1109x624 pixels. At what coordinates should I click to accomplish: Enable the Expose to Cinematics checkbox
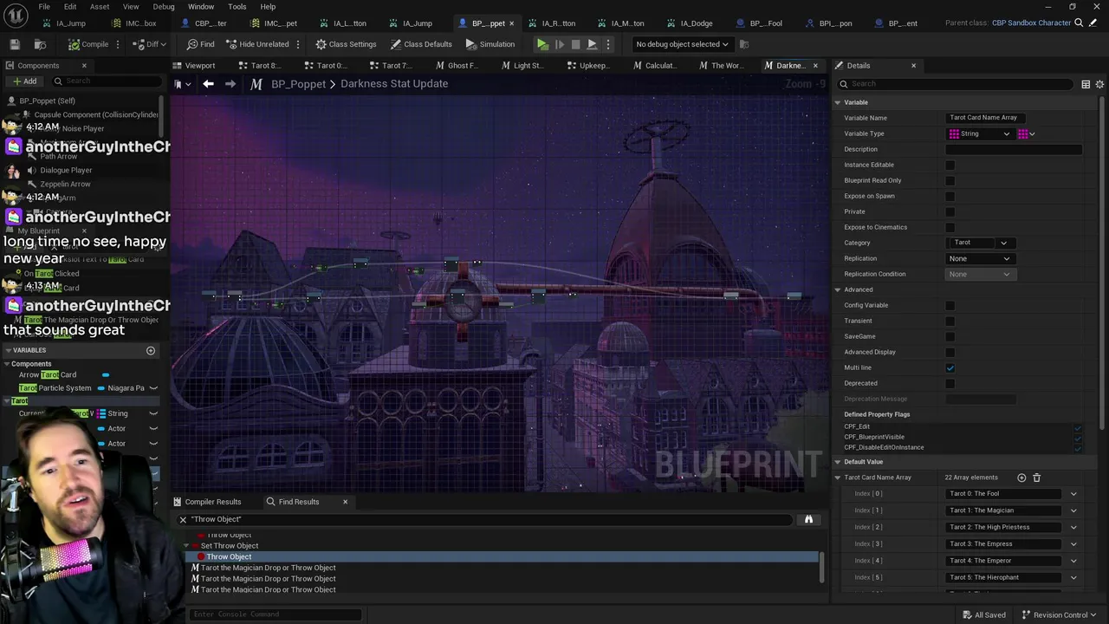950,227
